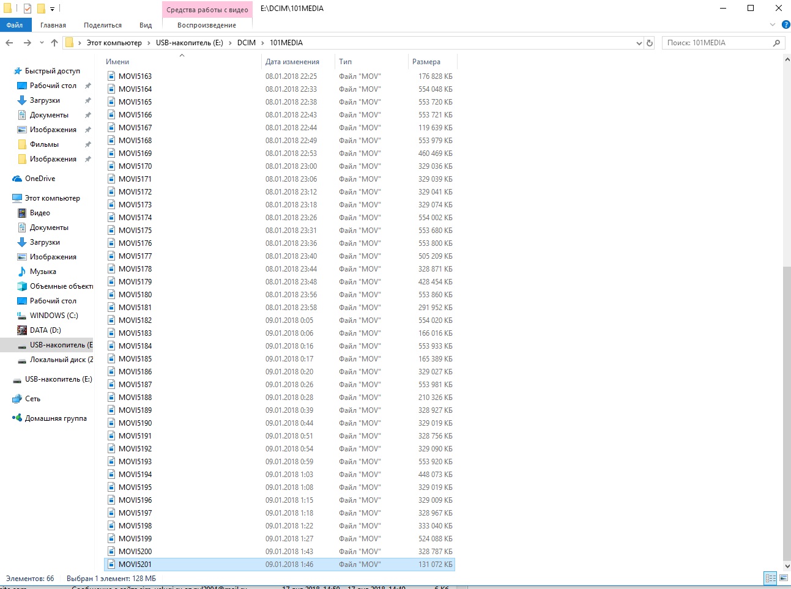Screen dimensions: 791x589
Task: Switch to details view icon in status bar
Action: [x=770, y=578]
